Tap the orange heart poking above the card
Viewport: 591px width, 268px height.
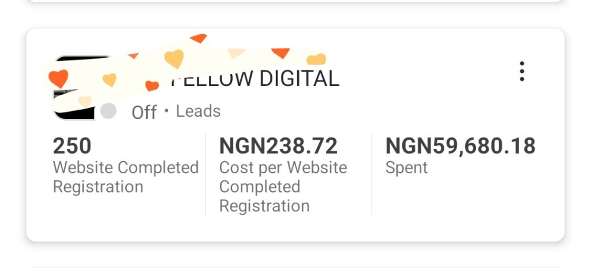point(199,38)
